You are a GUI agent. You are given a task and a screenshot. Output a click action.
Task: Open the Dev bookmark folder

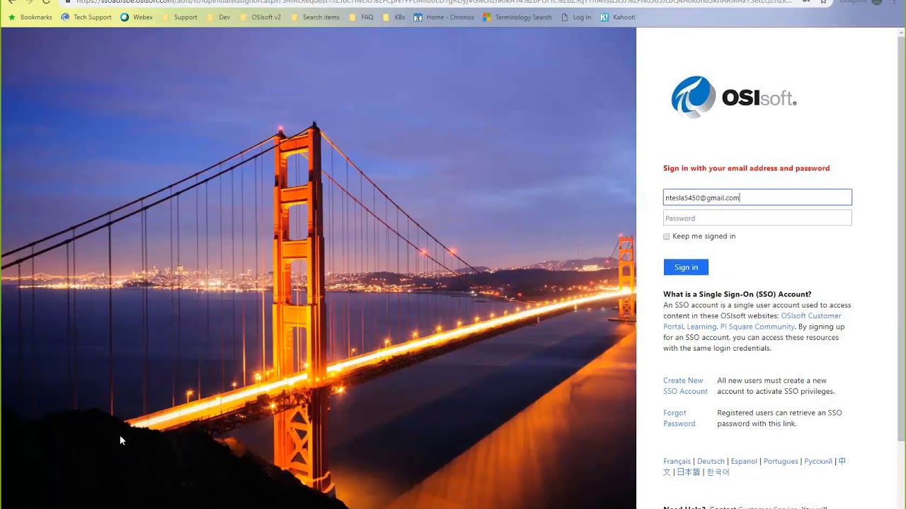pos(219,17)
